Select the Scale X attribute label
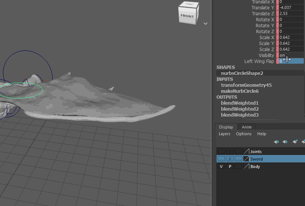The width and height of the screenshot is (305, 206). pyautogui.click(x=267, y=38)
